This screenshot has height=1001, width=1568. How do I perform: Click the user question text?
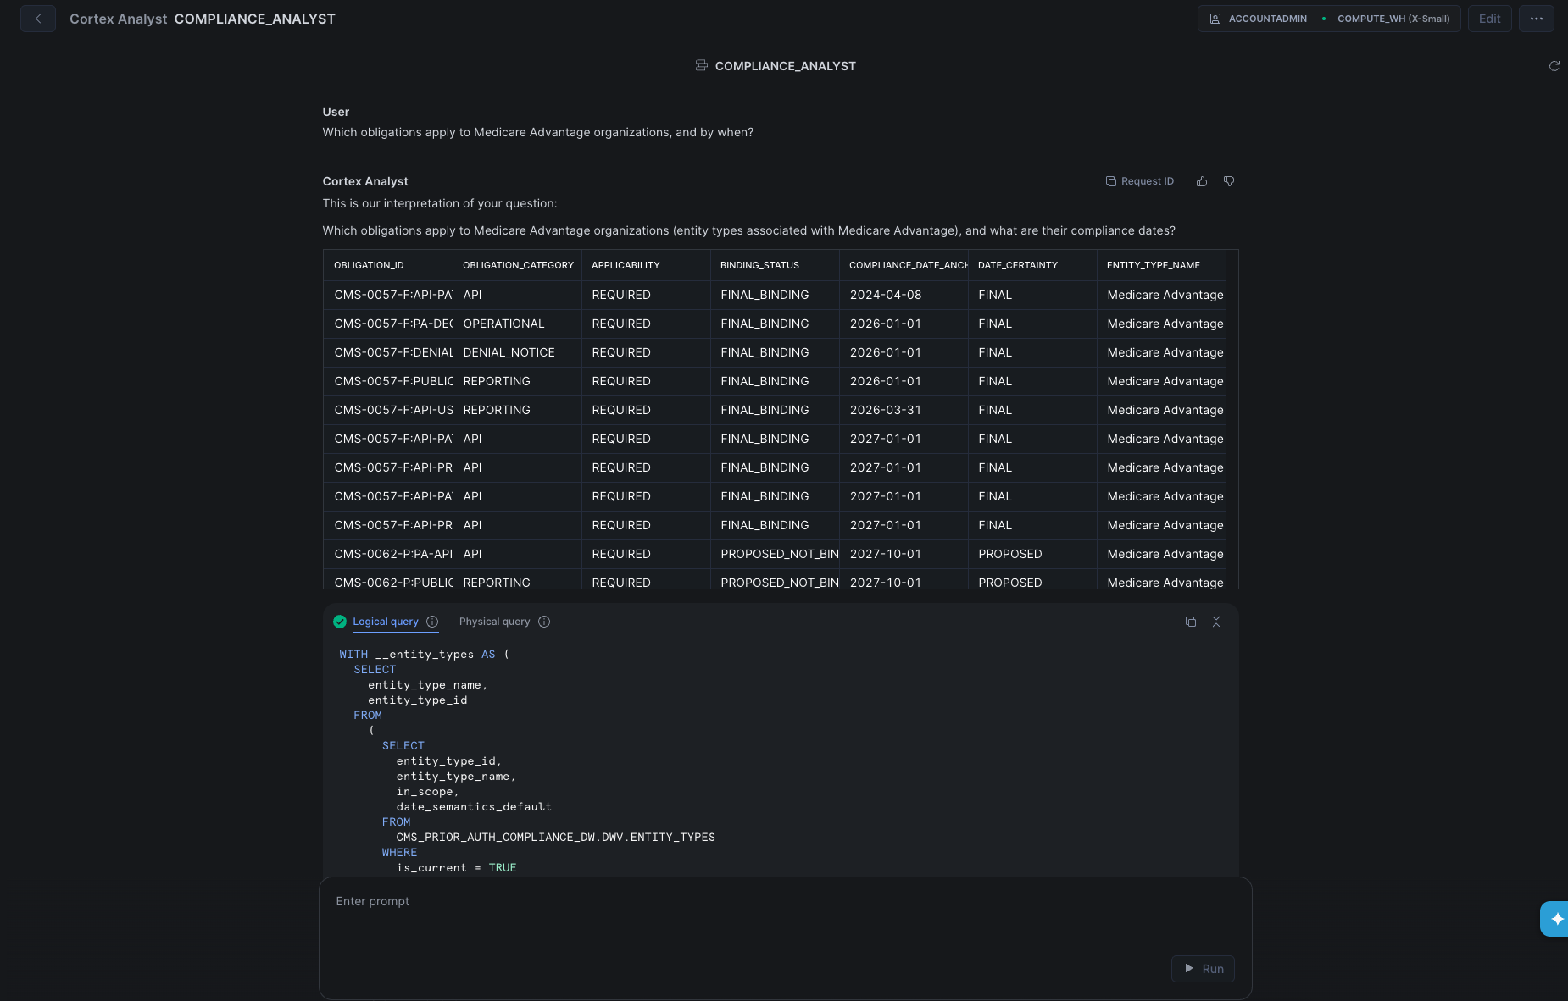point(537,132)
